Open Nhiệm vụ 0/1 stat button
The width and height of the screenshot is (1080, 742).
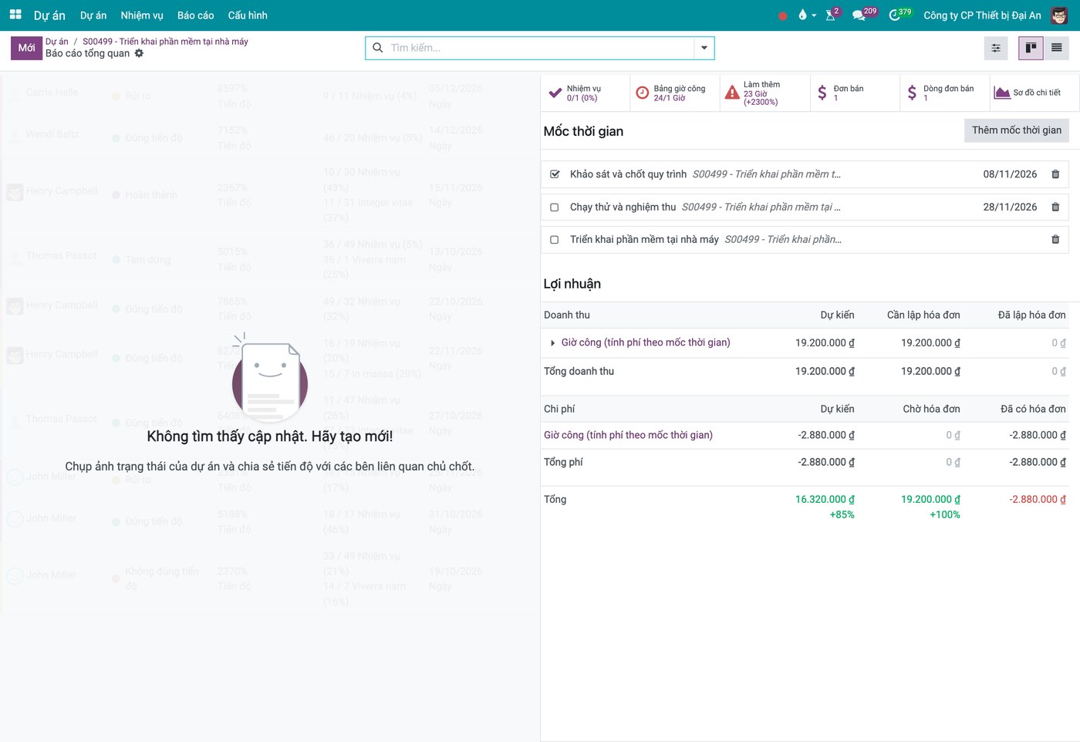[586, 93]
